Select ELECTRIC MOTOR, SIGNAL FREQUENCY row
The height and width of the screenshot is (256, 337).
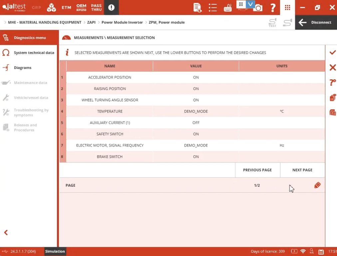(192, 145)
